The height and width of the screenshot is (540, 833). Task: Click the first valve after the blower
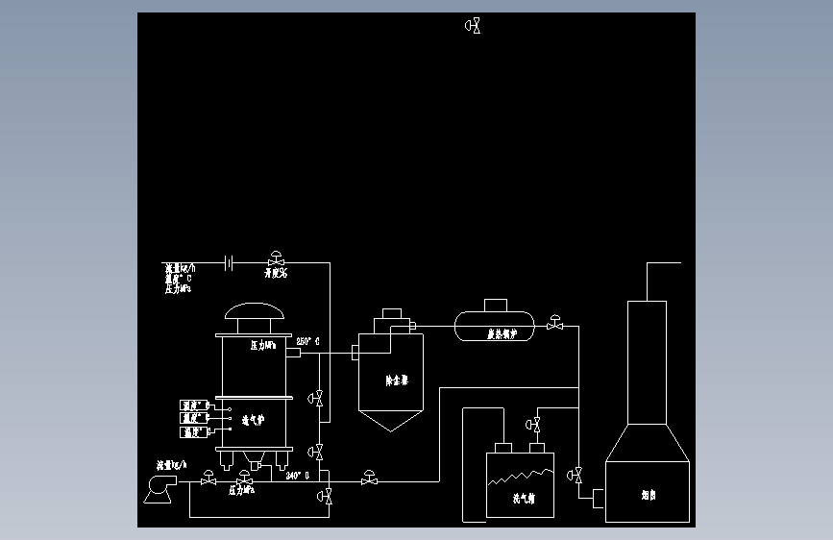click(208, 478)
